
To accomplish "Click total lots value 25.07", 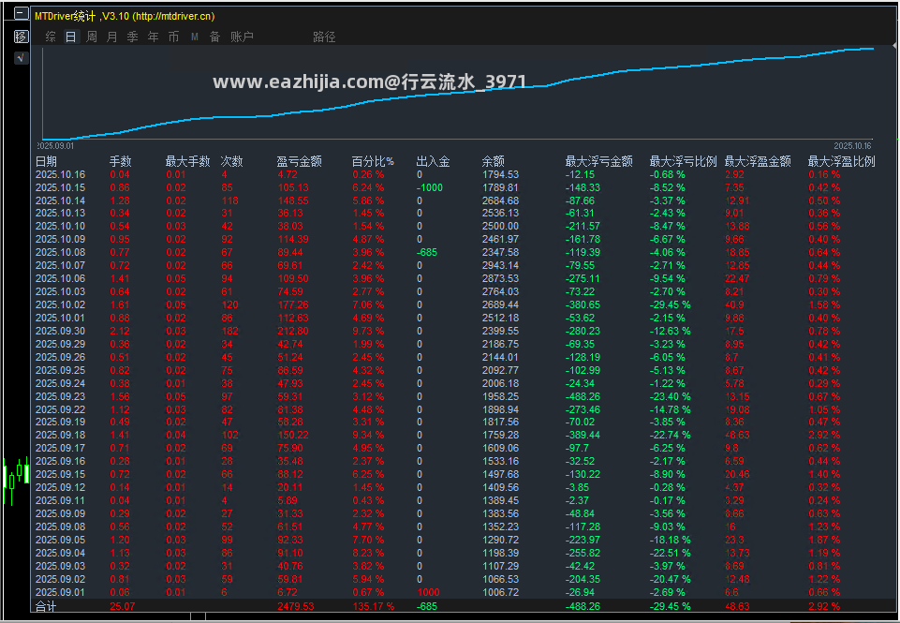I will click(x=123, y=606).
